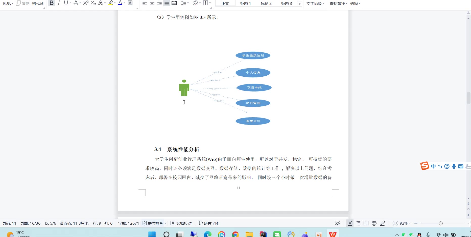The height and width of the screenshot is (237, 471).
Task: Click the vertical scrollbar thumb
Action: pos(468,98)
